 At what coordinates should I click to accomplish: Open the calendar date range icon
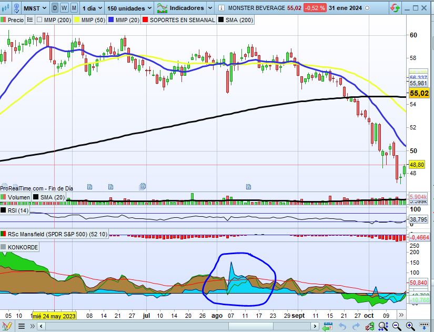328,326
